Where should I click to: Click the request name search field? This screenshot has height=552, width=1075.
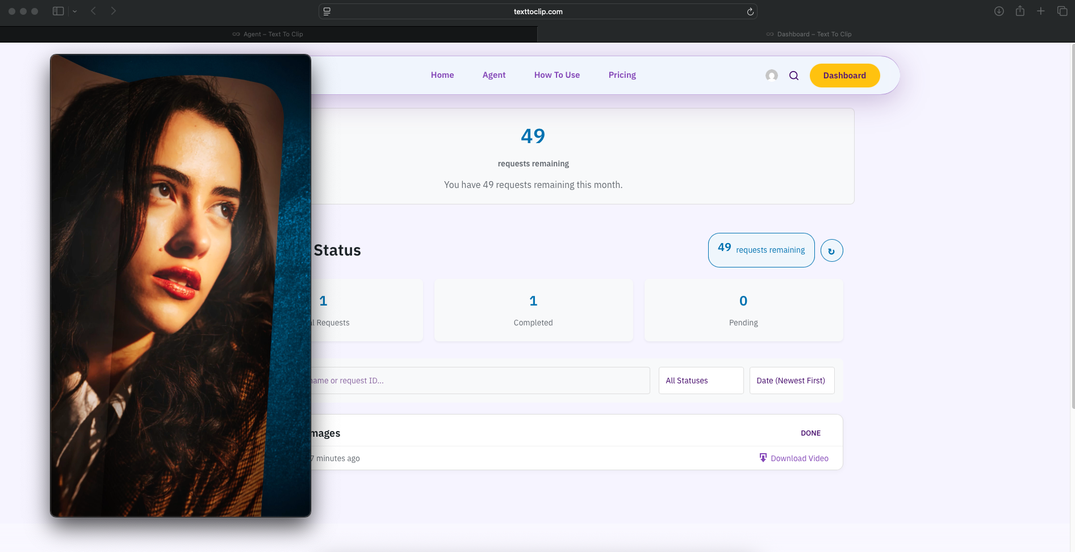pyautogui.click(x=480, y=380)
